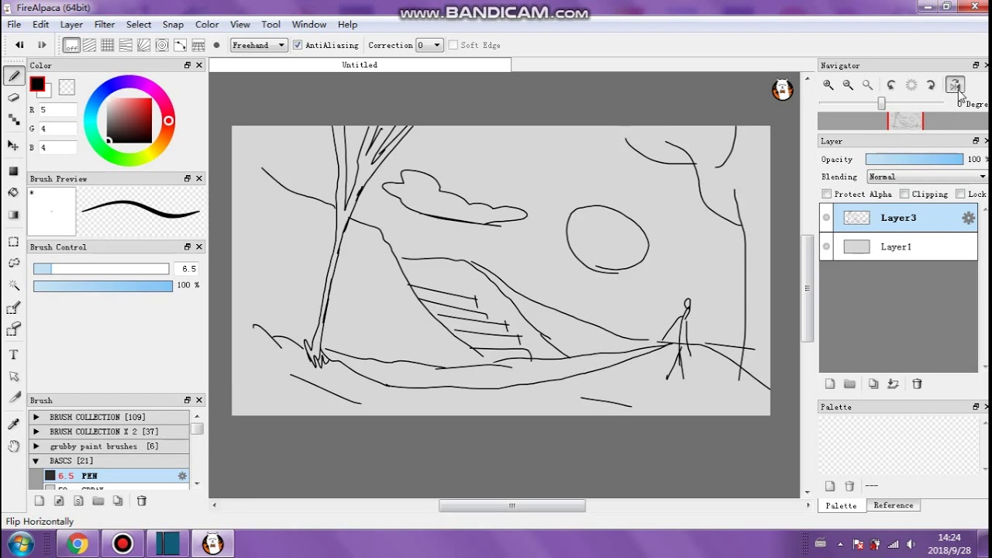
Task: Select the Dot tool
Action: [13, 119]
